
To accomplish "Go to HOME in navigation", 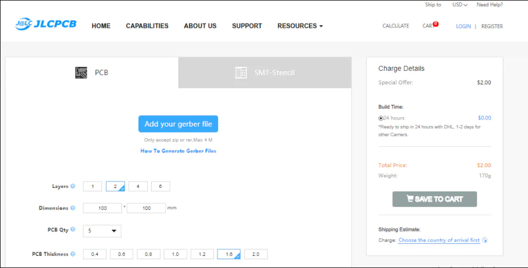I will [101, 26].
